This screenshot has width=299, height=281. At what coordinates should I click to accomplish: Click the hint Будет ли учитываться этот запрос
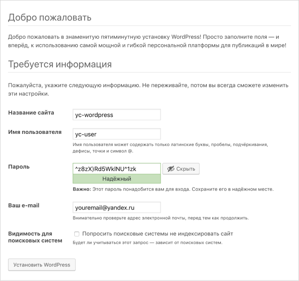(x=147, y=243)
